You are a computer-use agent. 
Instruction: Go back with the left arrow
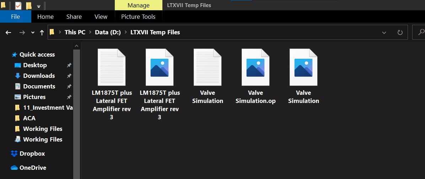click(9, 33)
